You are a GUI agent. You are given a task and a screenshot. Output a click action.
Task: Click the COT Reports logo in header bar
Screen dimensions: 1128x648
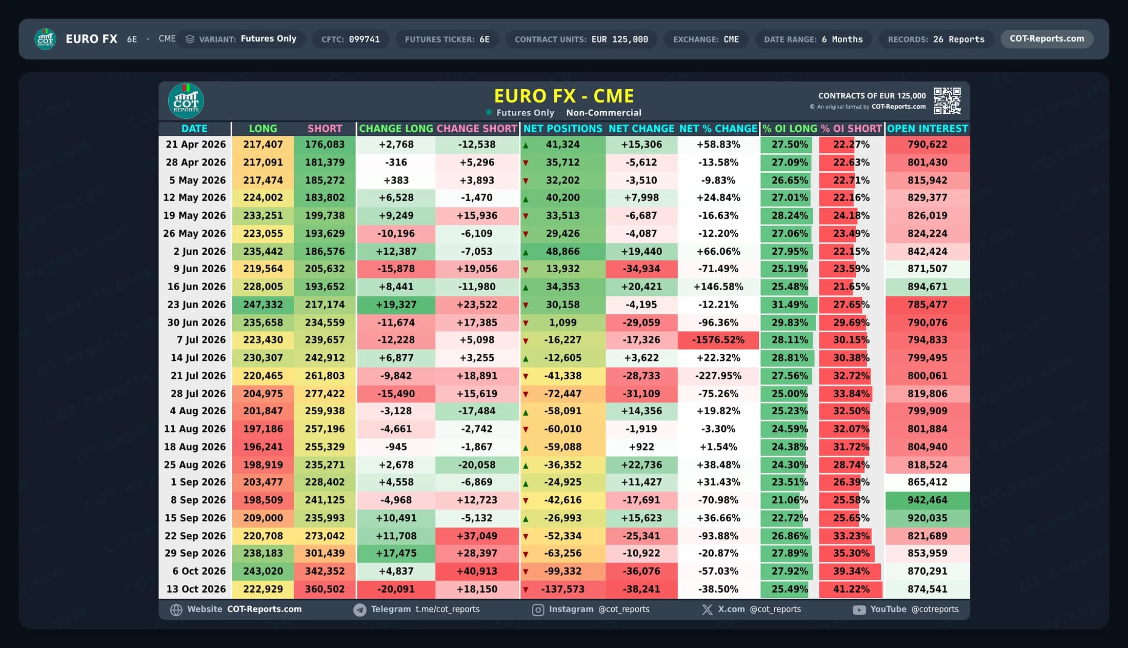pos(45,39)
